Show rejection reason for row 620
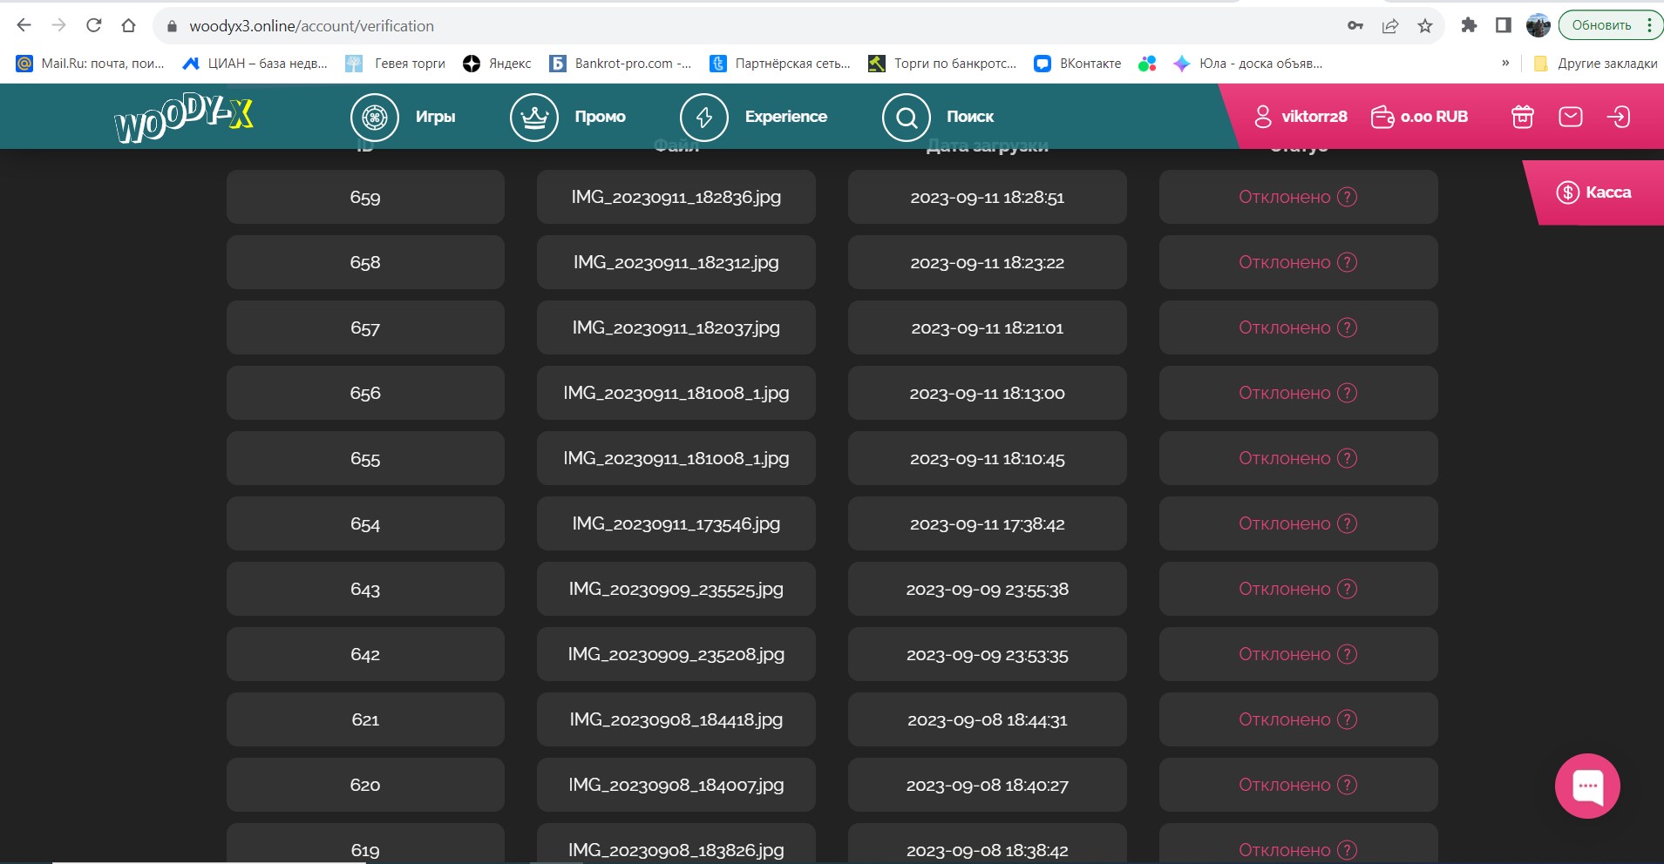 (x=1347, y=785)
